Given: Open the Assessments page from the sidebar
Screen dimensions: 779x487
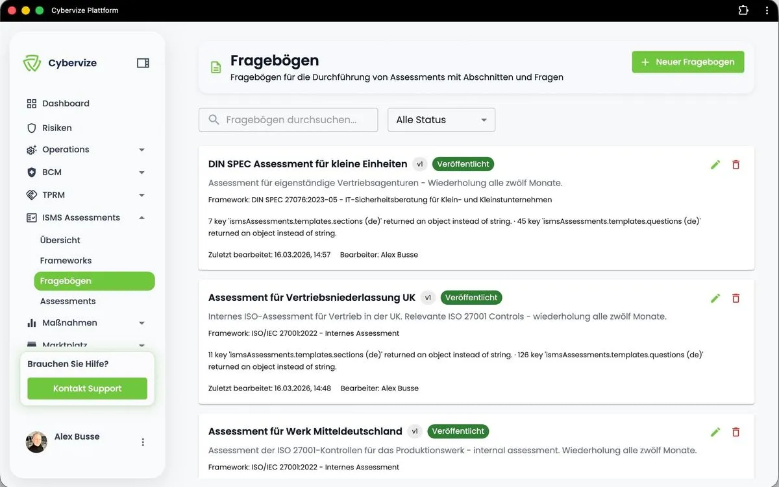Looking at the screenshot, I should pyautogui.click(x=68, y=301).
